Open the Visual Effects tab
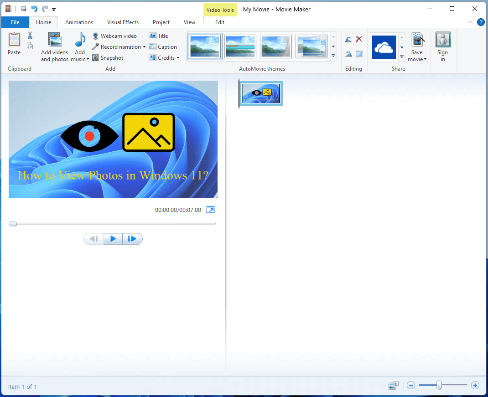488x397 pixels. click(123, 22)
